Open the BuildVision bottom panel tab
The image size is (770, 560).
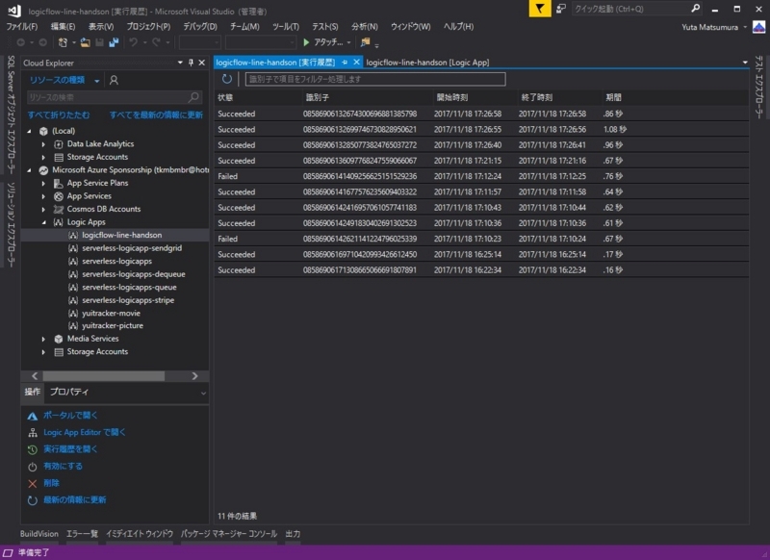[x=39, y=534]
